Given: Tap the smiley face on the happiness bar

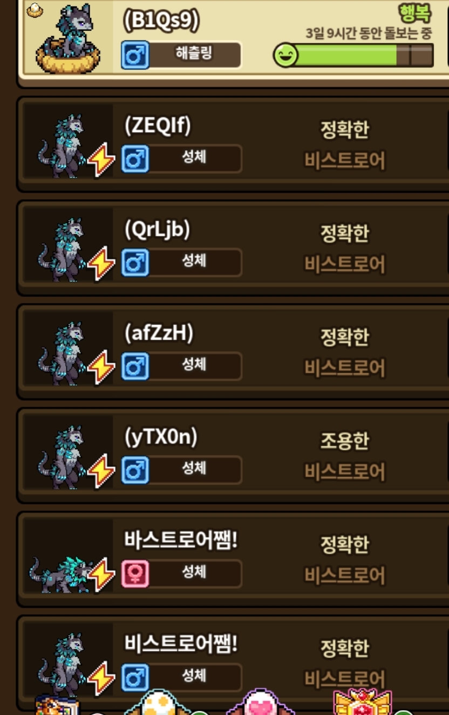Looking at the screenshot, I should pos(285,55).
